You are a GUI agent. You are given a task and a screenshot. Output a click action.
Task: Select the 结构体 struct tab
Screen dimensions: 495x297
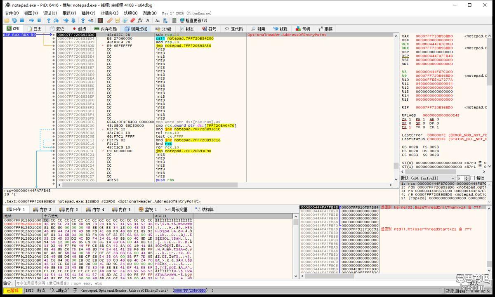(205, 210)
